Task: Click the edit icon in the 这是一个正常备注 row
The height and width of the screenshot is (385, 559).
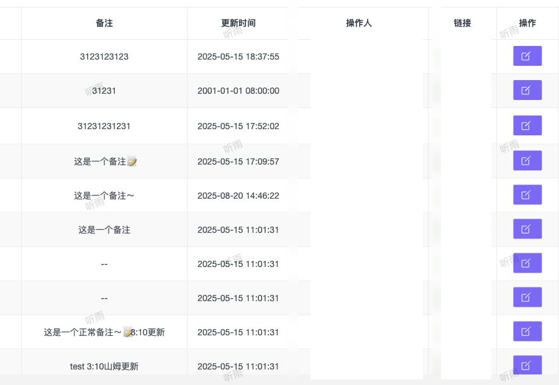Action: pyautogui.click(x=527, y=331)
